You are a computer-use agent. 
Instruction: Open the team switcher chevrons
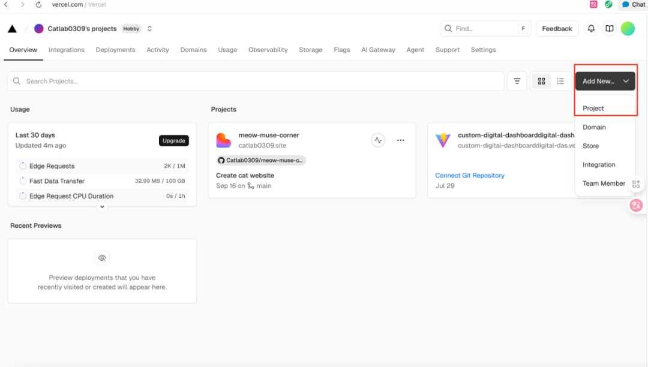tap(149, 29)
